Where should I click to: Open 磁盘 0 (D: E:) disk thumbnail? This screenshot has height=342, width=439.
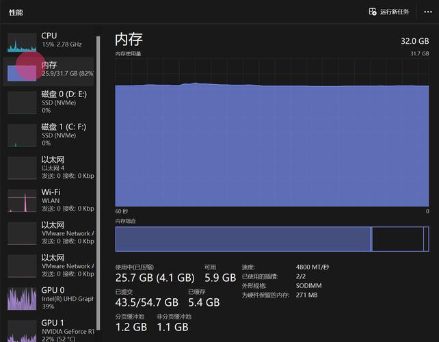tap(22, 102)
